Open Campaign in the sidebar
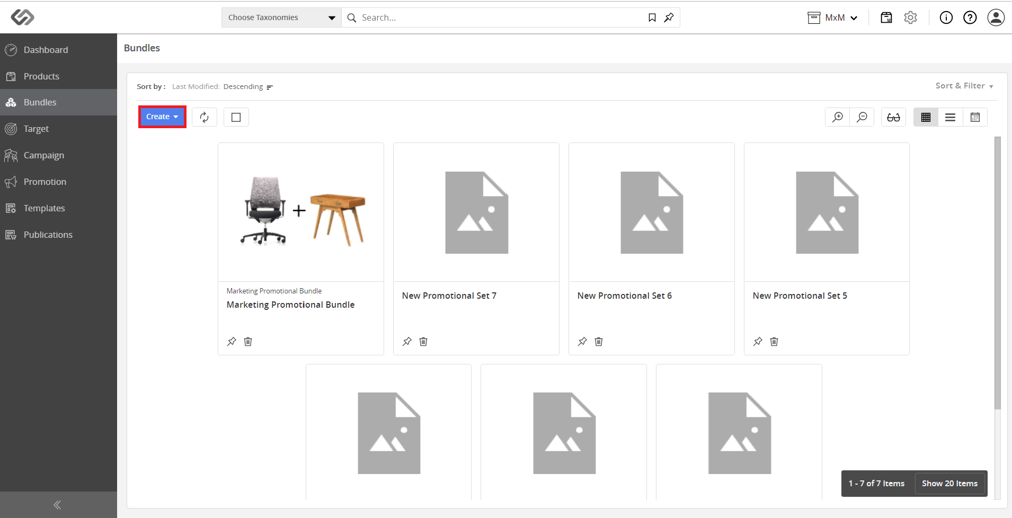1012x518 pixels. [58, 155]
